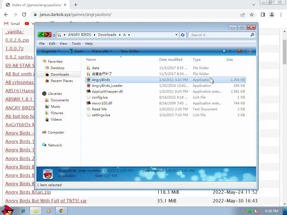Select Recent Places in Favorites
The width and height of the screenshot is (287, 215).
click(x=62, y=81)
